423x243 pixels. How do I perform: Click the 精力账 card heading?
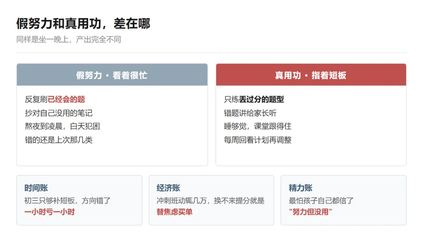pos(300,188)
